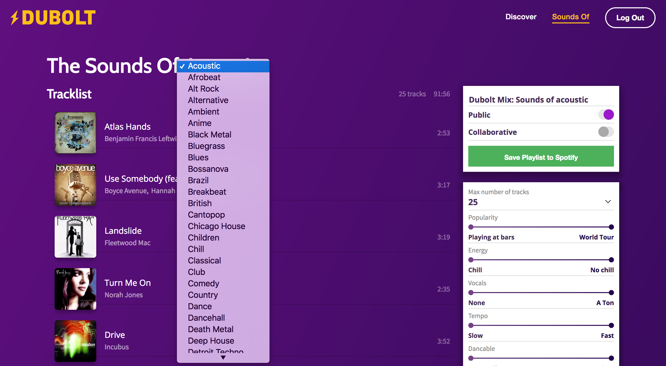
Task: Open the Sounds Of tab
Action: (571, 17)
